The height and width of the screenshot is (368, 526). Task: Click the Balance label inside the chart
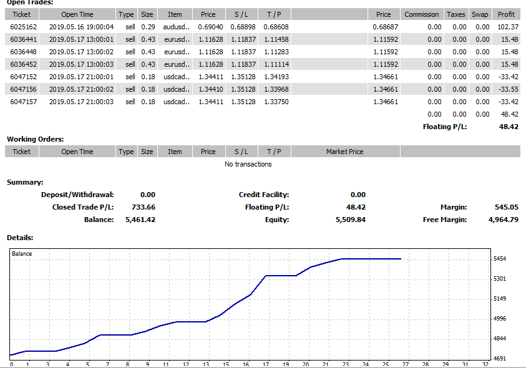click(x=22, y=254)
